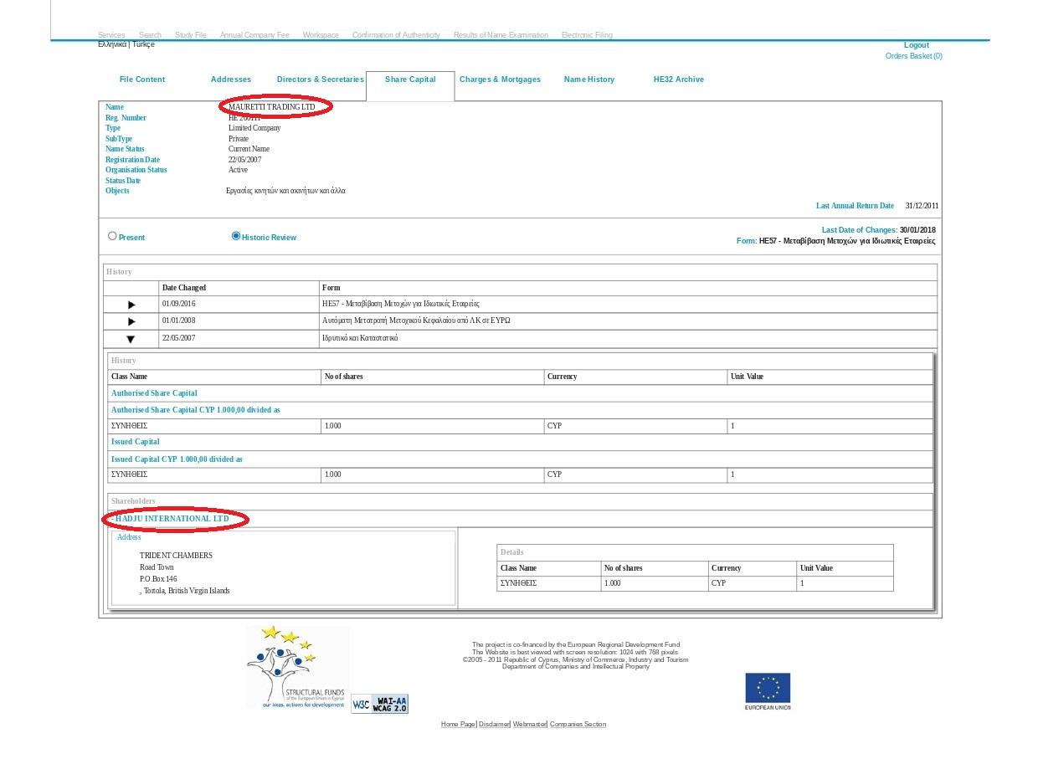This screenshot has width=1038, height=759.
Task: Open the Search menu item
Action: (150, 35)
